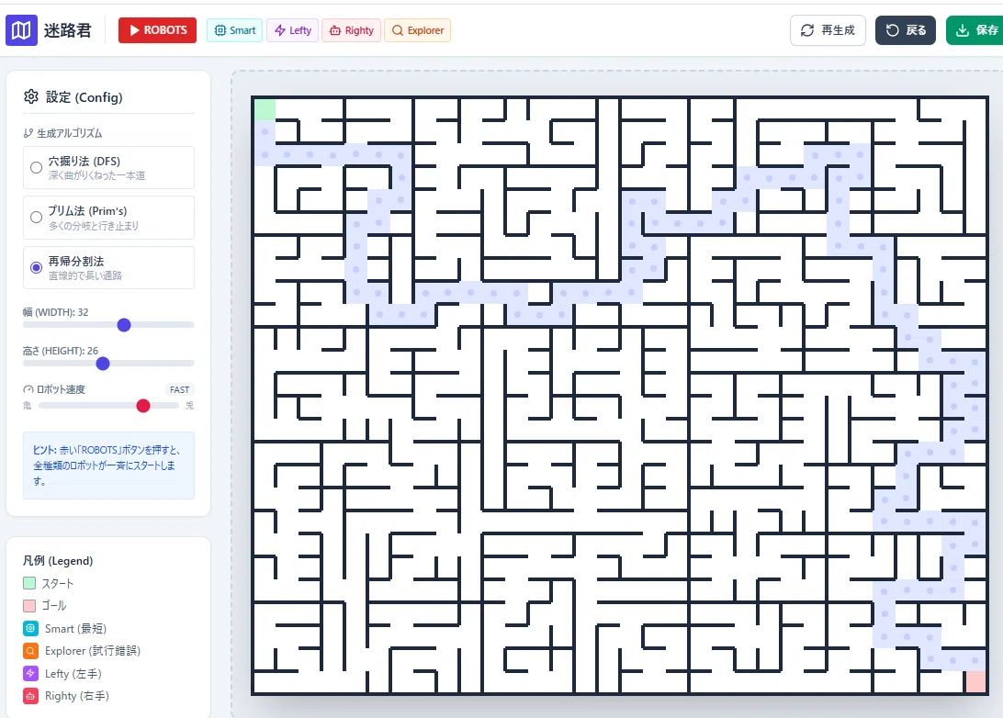
Task: Save the maze with 保存 button
Action: point(975,30)
